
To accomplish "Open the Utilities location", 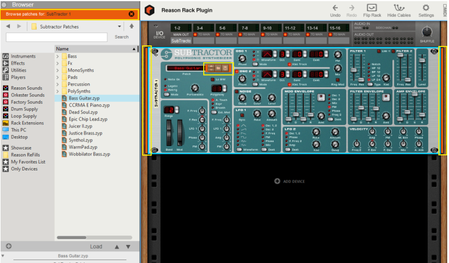I will coord(19,70).
